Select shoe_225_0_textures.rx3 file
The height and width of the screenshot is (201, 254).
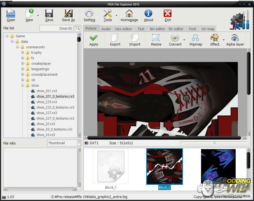pyautogui.click(x=55, y=107)
